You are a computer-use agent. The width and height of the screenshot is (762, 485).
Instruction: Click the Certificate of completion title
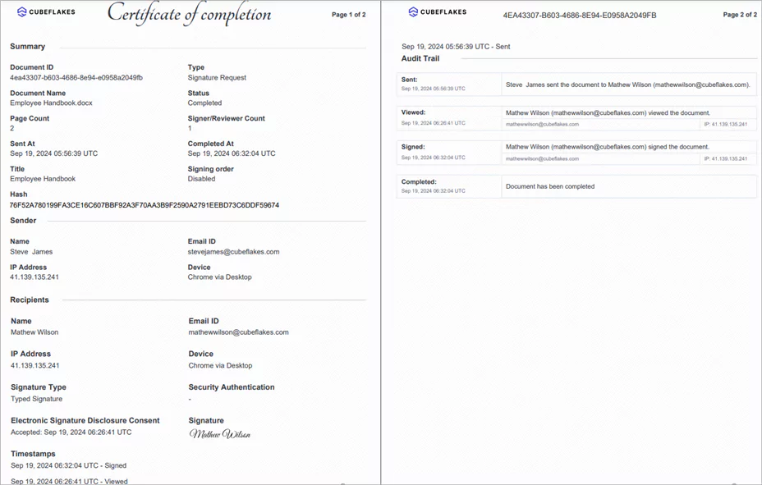pos(189,14)
